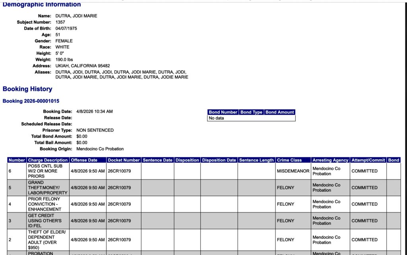This screenshot has height=255, width=407.
Task: Click the Booking History section heading
Action: 27,89
